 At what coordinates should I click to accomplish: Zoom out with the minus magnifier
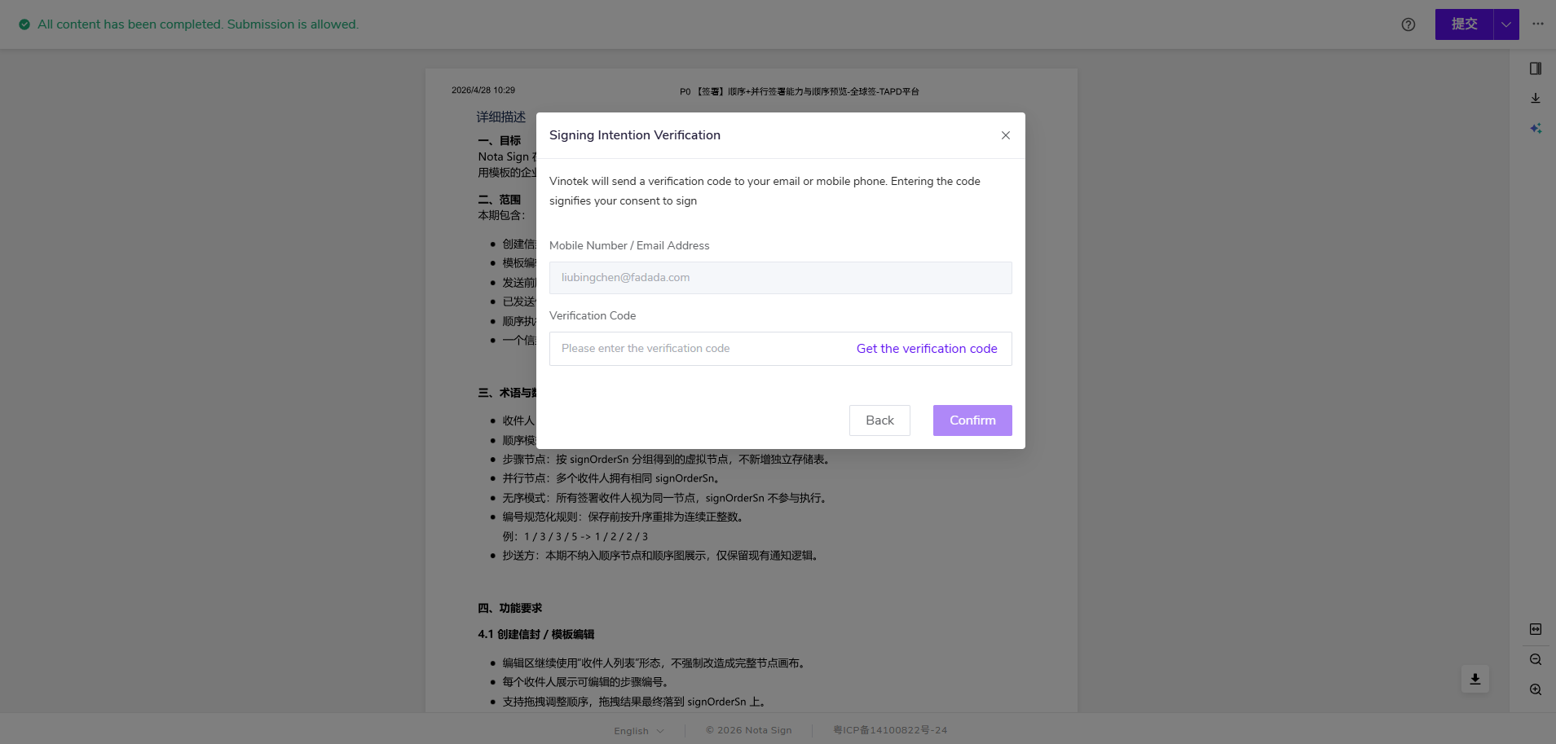[x=1535, y=659]
